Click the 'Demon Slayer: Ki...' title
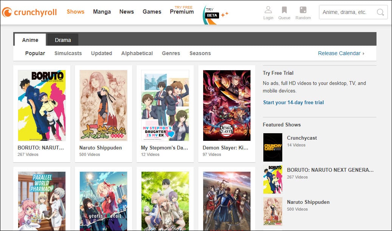Image resolution: width=392 pixels, height=231 pixels. tap(226, 148)
